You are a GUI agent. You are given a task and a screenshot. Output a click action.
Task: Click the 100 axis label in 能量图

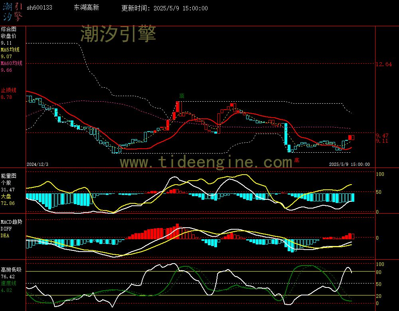[x=380, y=174]
